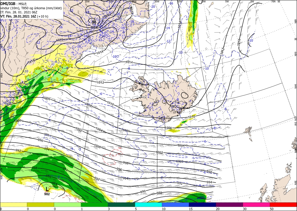Click the 10W longitude label
Viewport: 297px width, 211px height.
click(x=203, y=1)
